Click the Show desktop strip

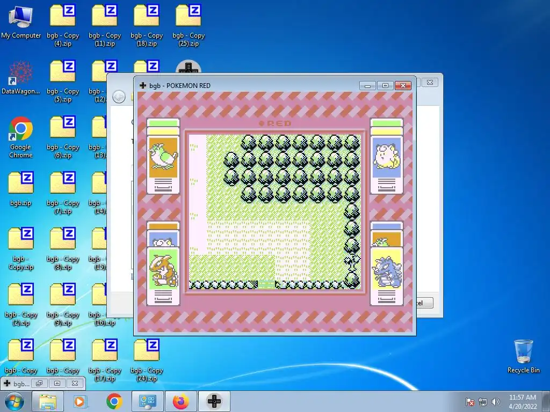(x=546, y=401)
